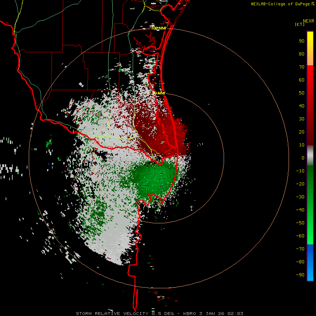Click the -20 scale label
Image resolution: width=316 pixels, height=316 pixels.
(x=300, y=184)
